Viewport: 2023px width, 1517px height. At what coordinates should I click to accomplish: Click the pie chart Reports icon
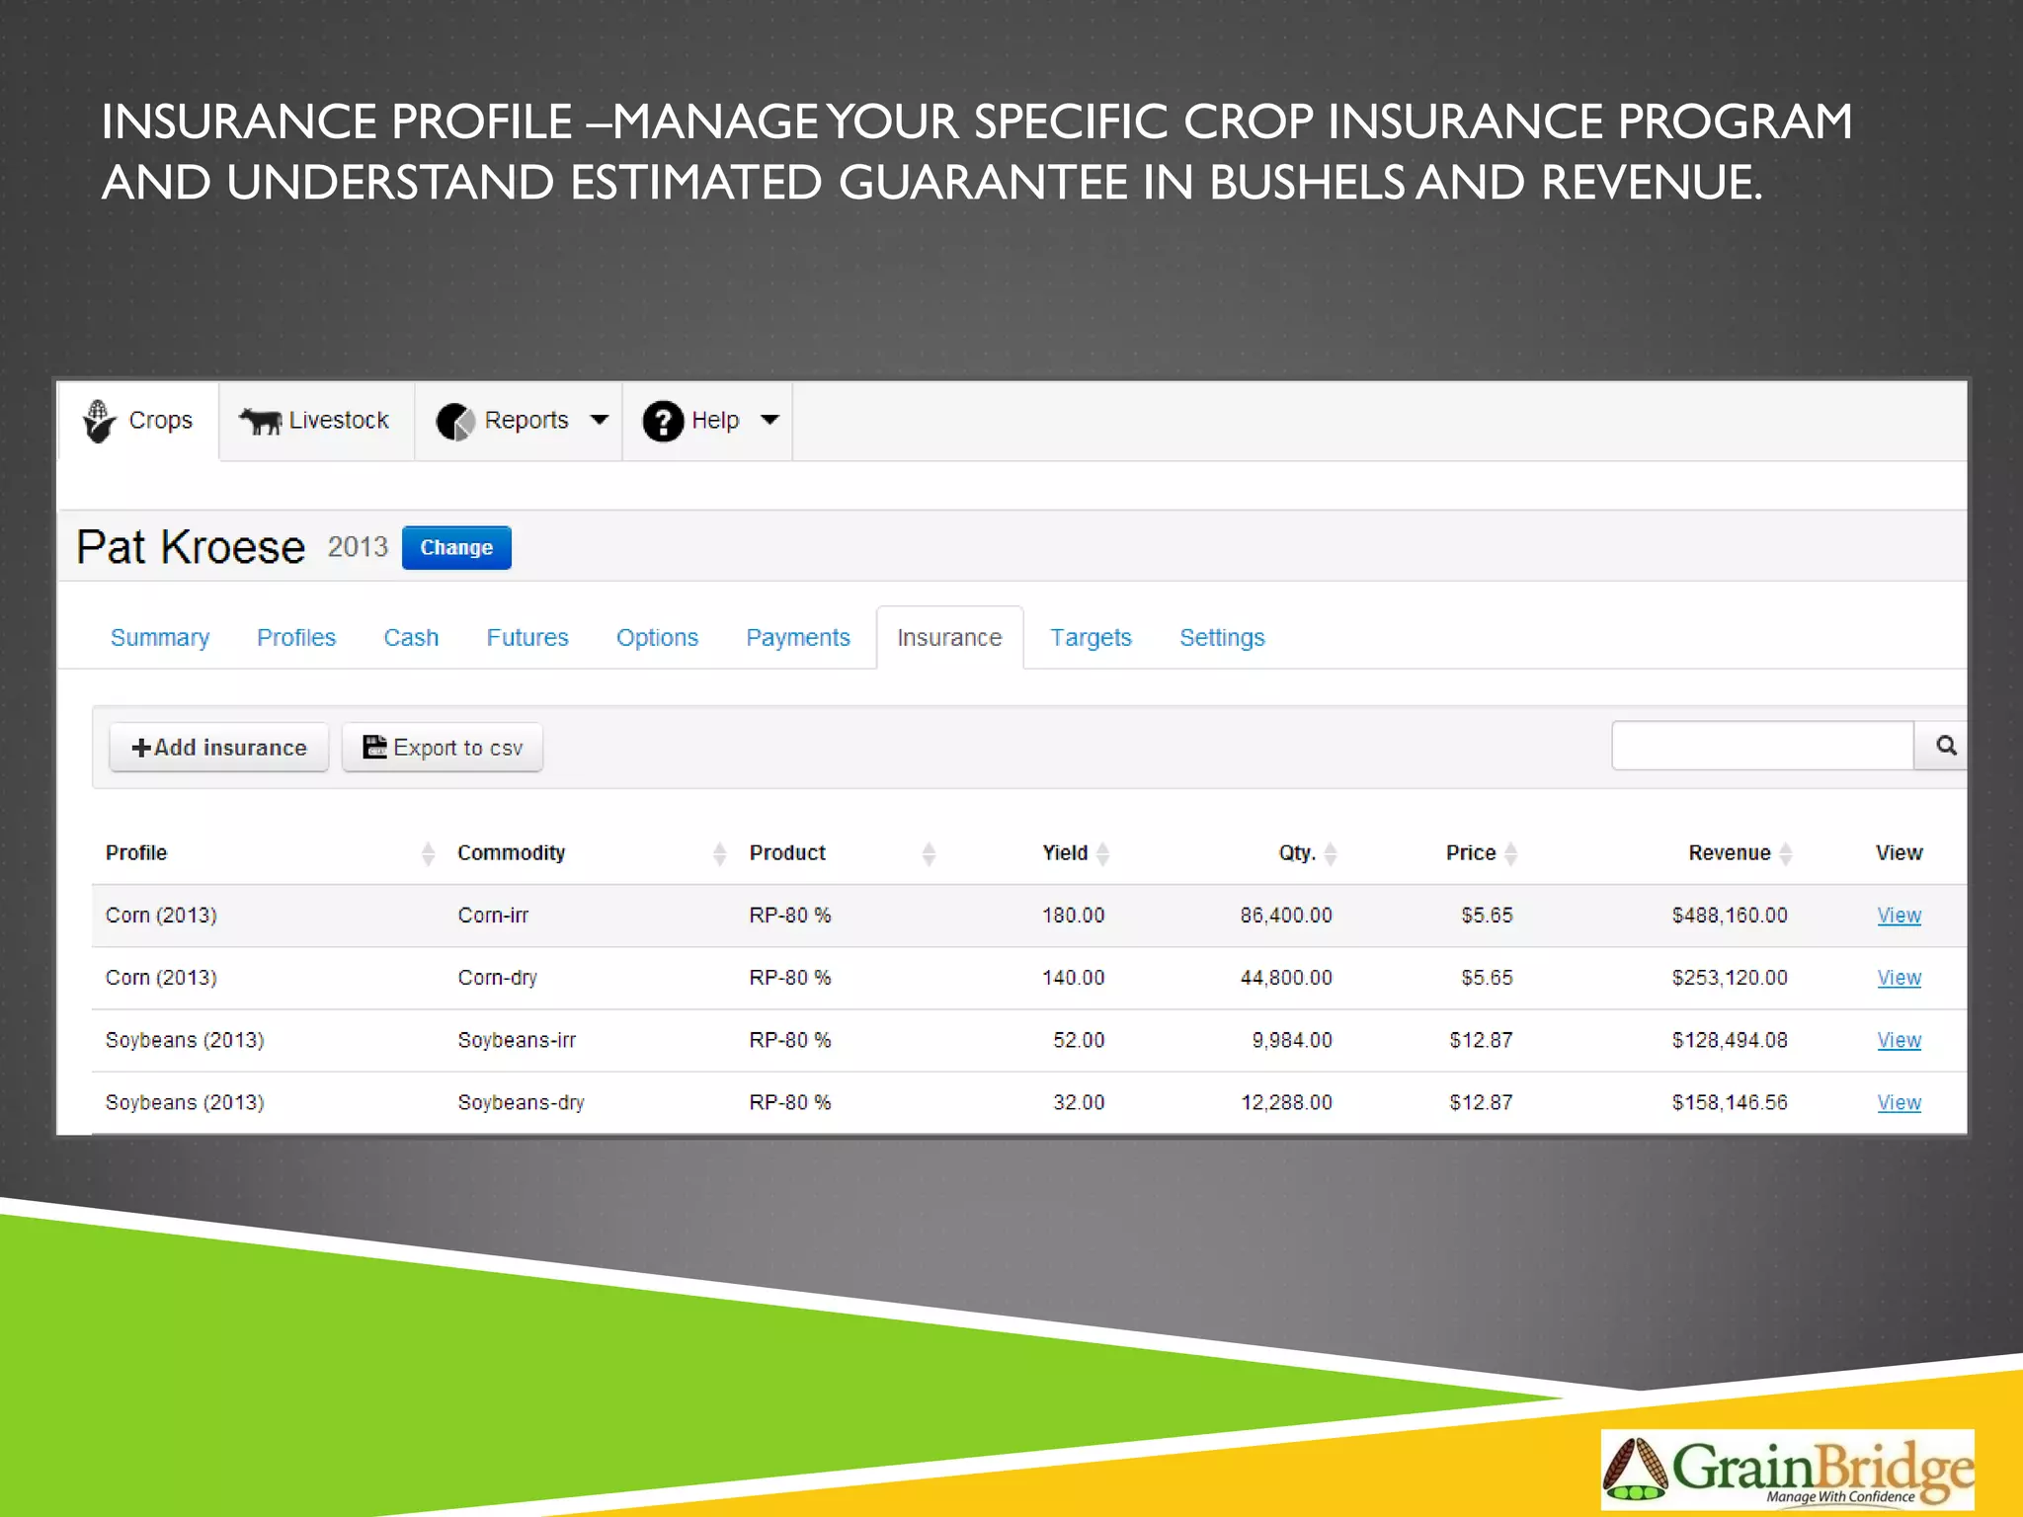[x=455, y=422]
